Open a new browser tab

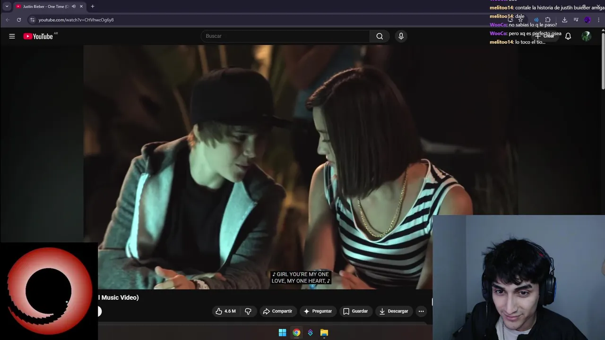click(93, 7)
